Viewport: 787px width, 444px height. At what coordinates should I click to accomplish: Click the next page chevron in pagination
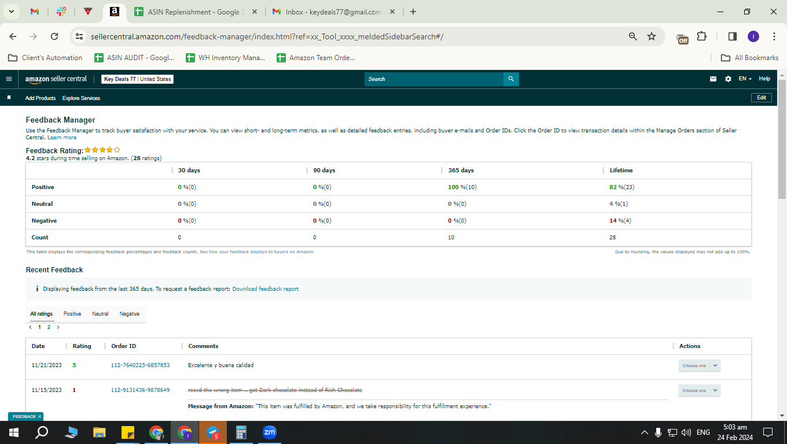(x=58, y=327)
